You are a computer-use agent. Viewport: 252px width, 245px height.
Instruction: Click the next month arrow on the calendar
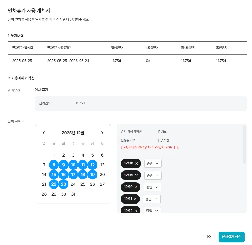[x=102, y=133]
